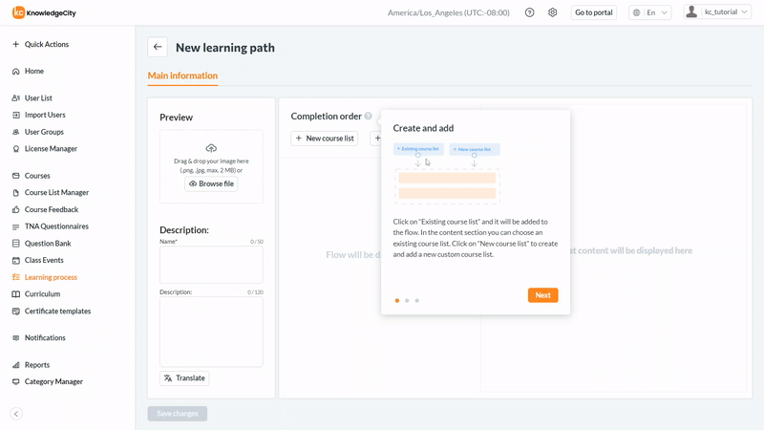The width and height of the screenshot is (764, 430).
Task: Click into the Name text field
Action: pyautogui.click(x=211, y=265)
